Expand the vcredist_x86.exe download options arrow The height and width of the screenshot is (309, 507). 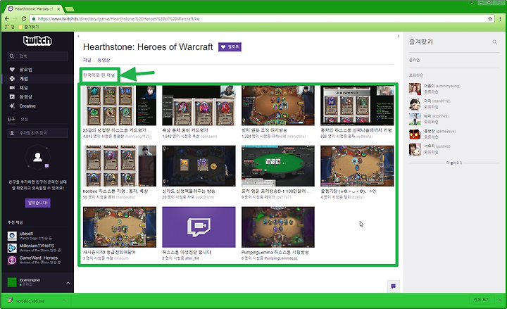[x=64, y=301]
